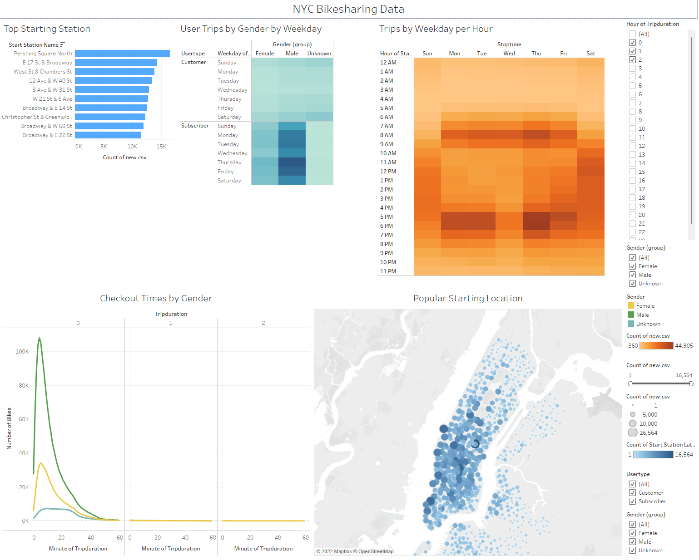Sort stations using the sort icon
Screen dimensions: 699x560
[x=62, y=44]
